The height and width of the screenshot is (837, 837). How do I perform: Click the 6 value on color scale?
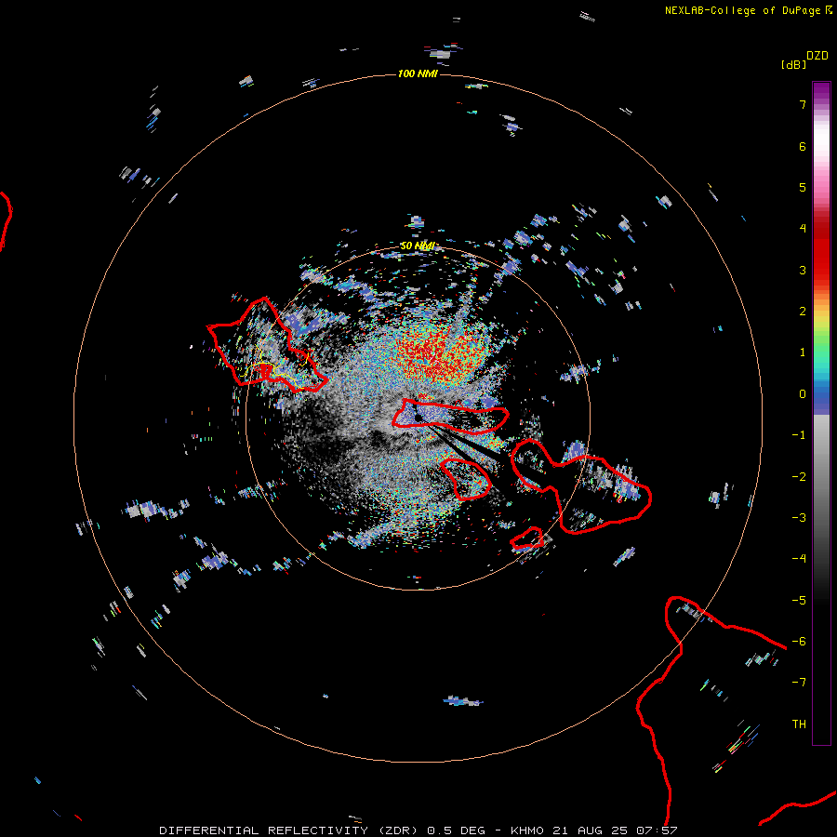(x=803, y=146)
